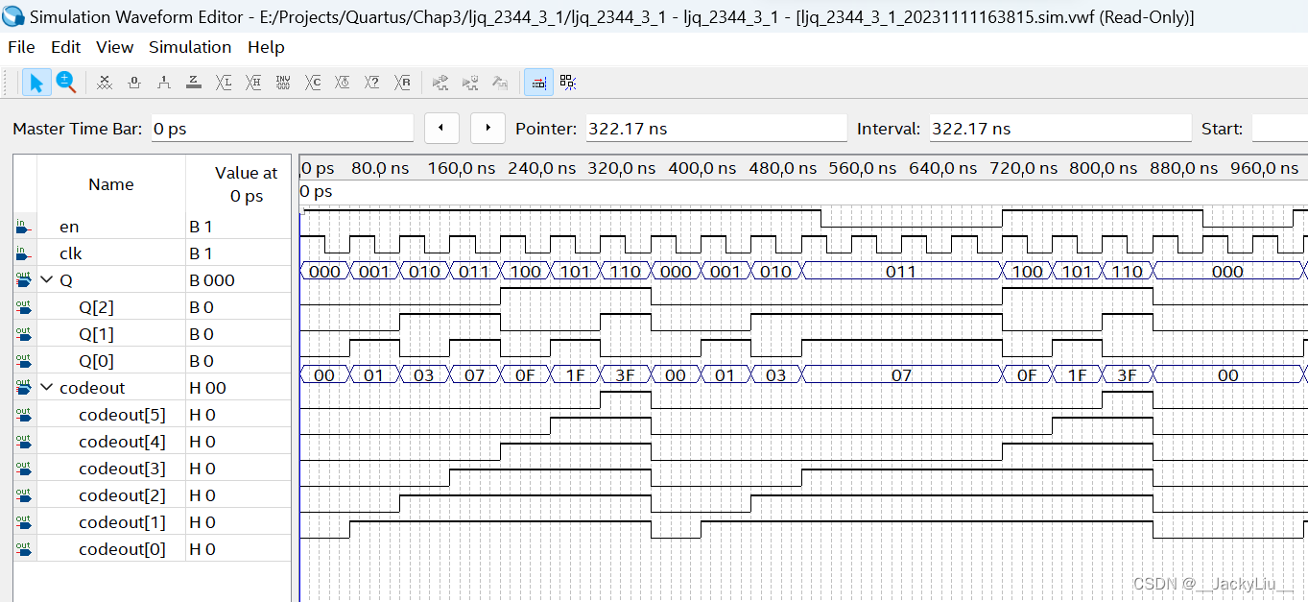Toggle the grid display toolbar icon
Viewport: 1308px width, 602px height.
click(x=567, y=83)
